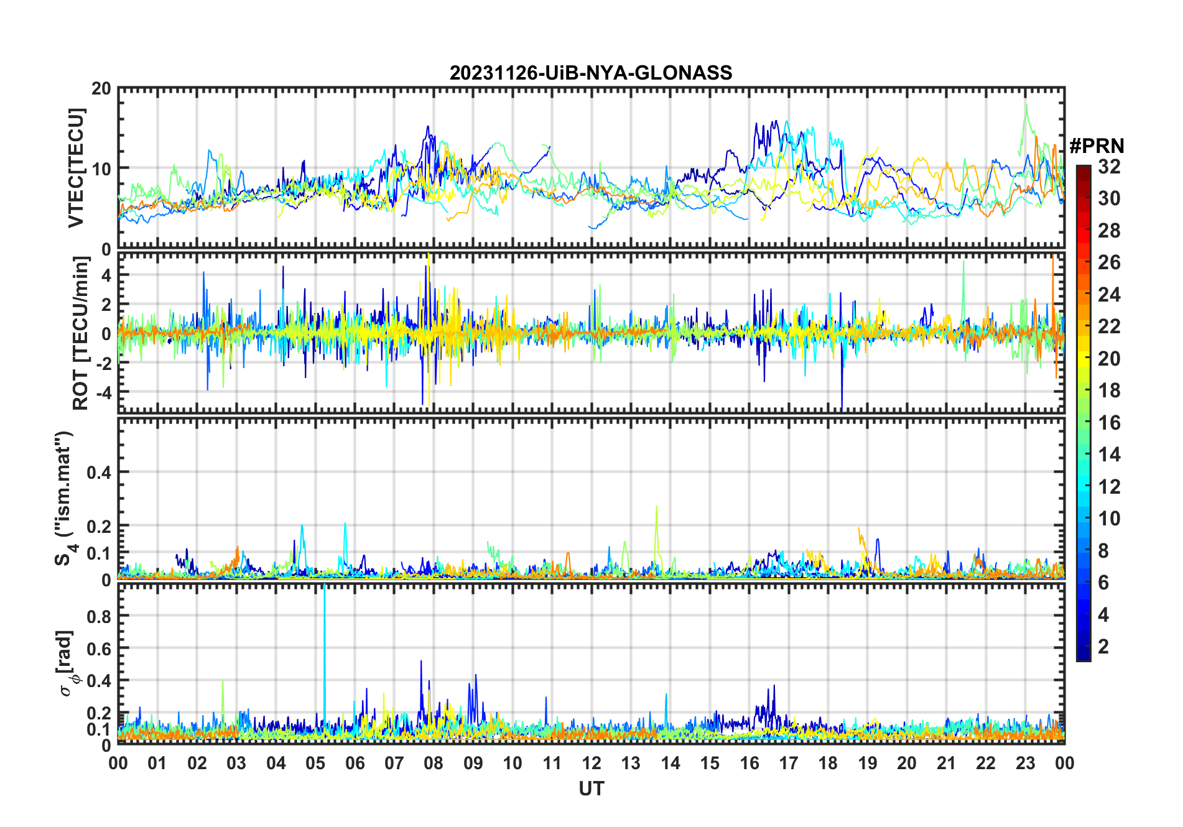The image size is (1183, 827).
Task: Pick x-axis hour tick label 13
Action: [631, 763]
